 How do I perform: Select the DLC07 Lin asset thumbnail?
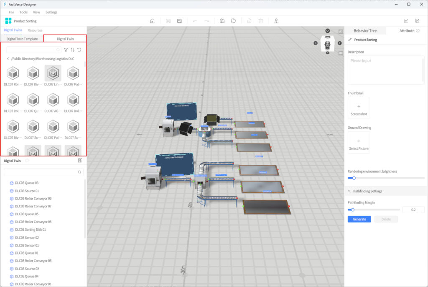click(53, 73)
